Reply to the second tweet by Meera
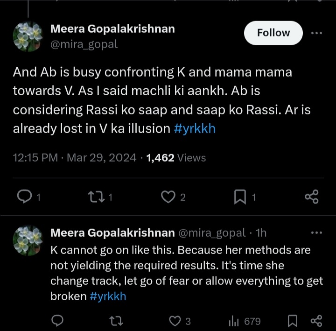 [57, 321]
